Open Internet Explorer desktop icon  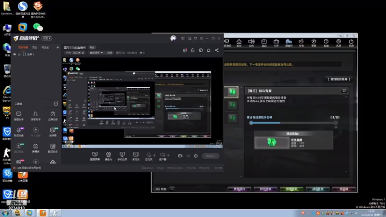coord(7,94)
